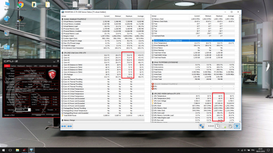
Task: Select the GPU Core Voltage row
Action: pos(193,101)
